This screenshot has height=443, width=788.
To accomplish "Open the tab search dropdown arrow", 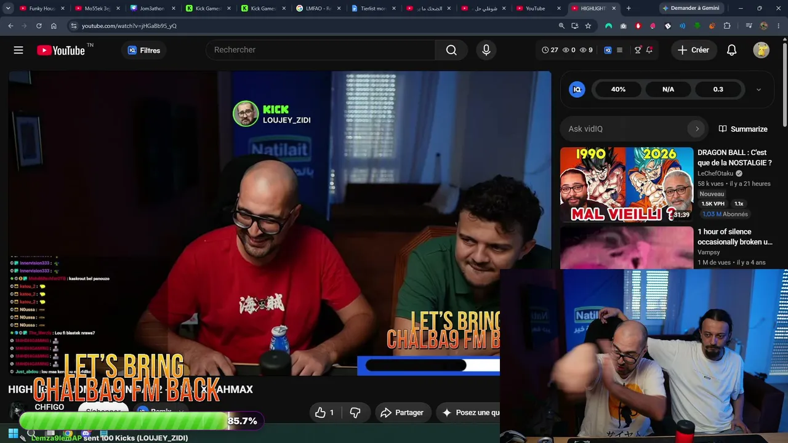I will click(7, 9).
